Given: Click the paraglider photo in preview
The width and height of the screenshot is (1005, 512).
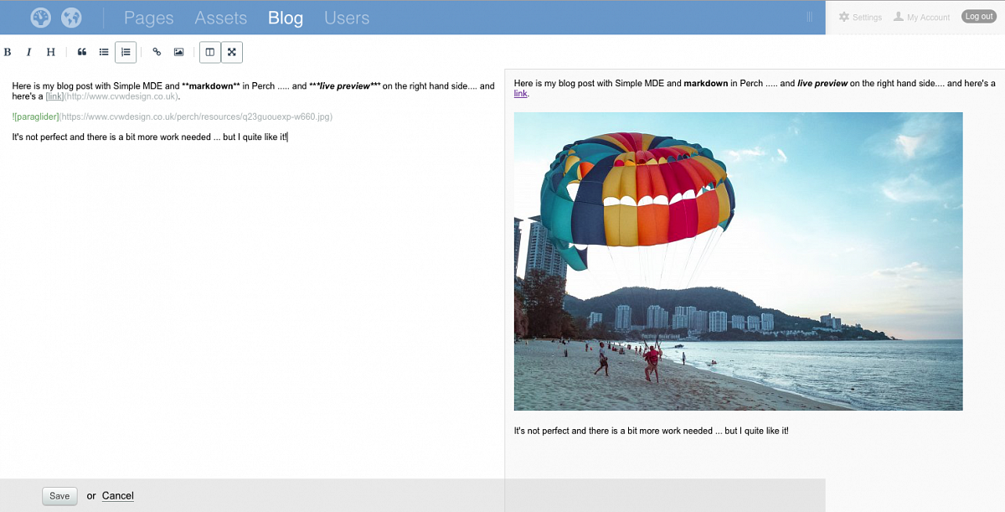Looking at the screenshot, I should (739, 261).
